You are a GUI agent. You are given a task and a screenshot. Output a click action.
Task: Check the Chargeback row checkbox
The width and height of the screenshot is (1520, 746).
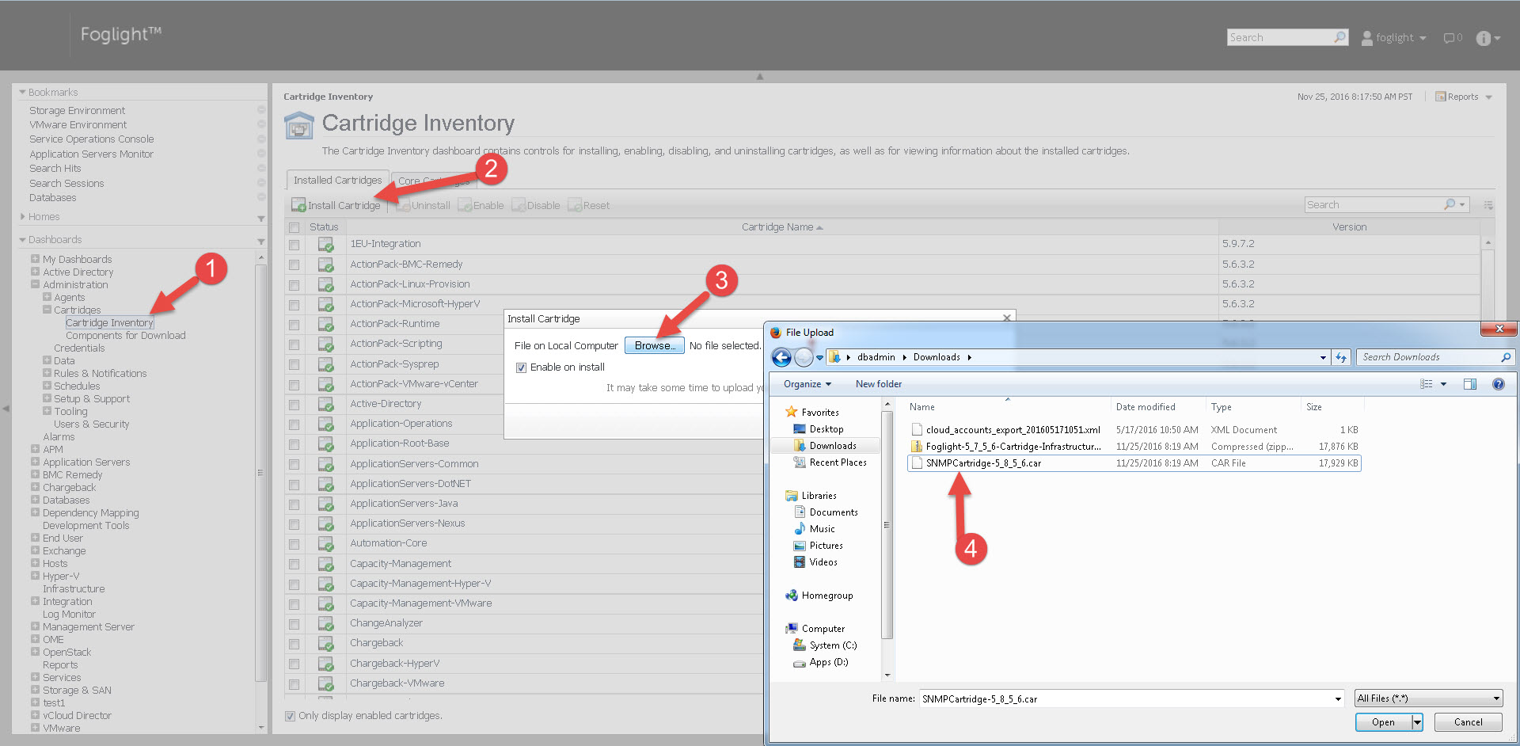click(x=294, y=644)
